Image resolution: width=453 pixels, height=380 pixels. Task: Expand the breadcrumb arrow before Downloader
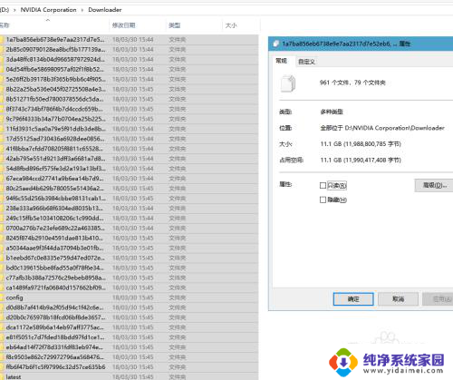coord(82,10)
